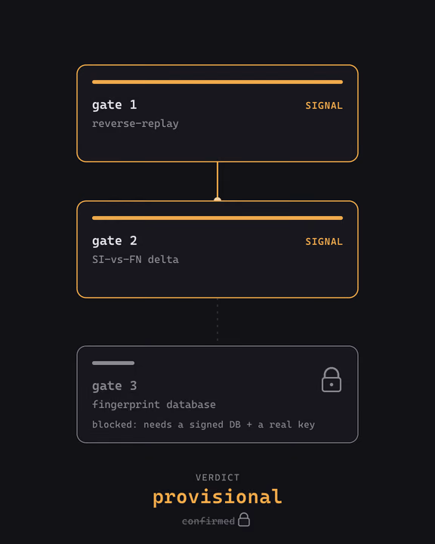This screenshot has height=544, width=435.
Task: Select the gate 1 title
Action: coord(115,105)
